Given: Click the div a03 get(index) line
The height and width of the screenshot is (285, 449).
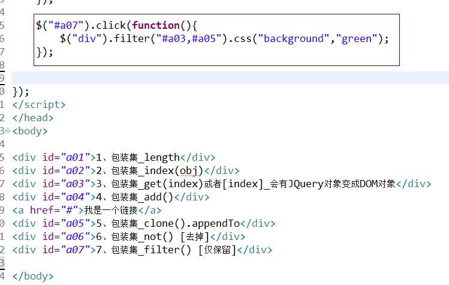Looking at the screenshot, I should (222, 184).
